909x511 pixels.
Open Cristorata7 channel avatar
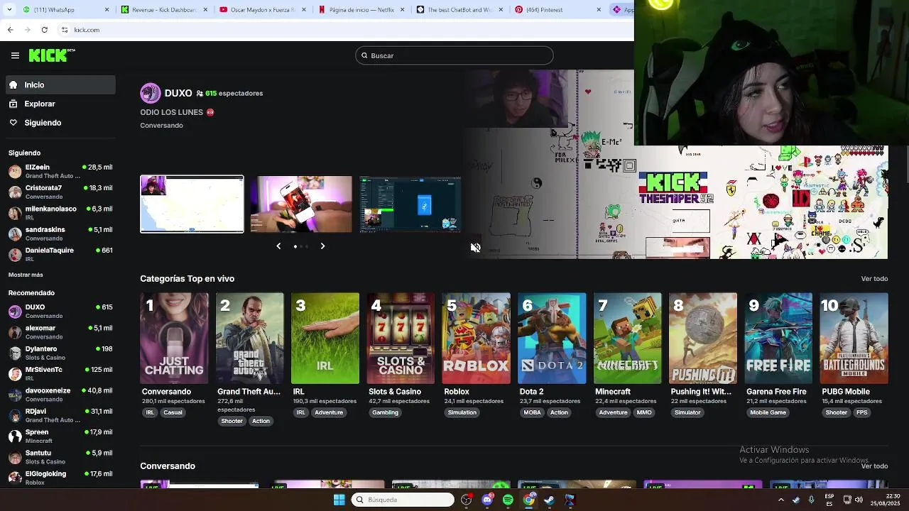[14, 192]
